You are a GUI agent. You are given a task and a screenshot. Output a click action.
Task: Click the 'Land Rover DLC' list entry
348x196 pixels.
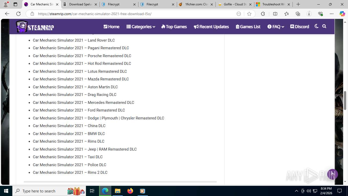point(74,40)
